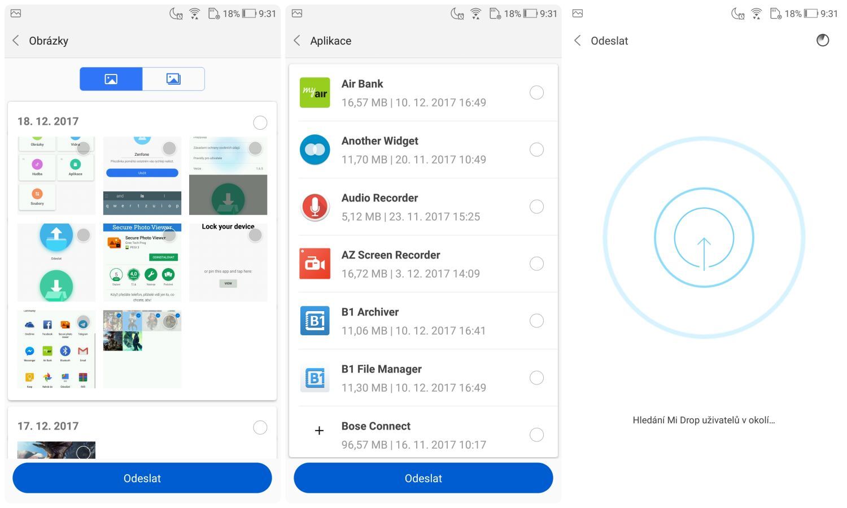Click the loading spinner icon in Odeslat header
The image size is (847, 508).
point(823,40)
